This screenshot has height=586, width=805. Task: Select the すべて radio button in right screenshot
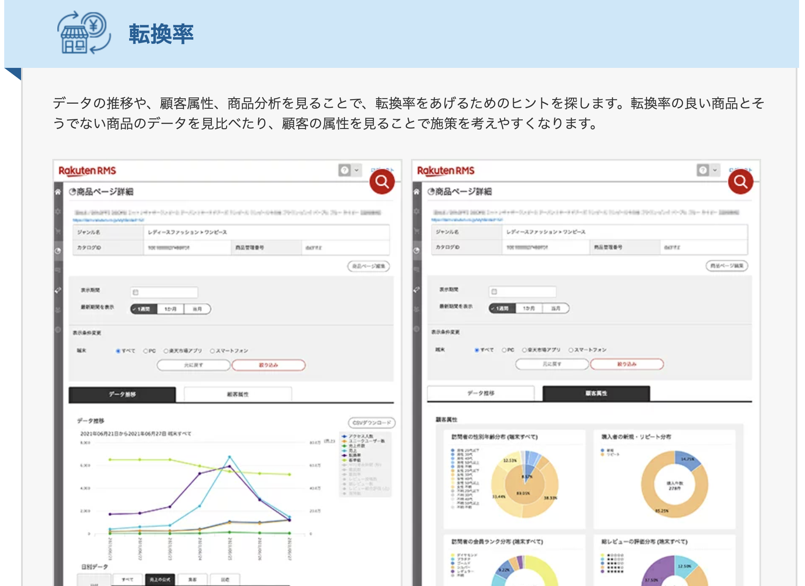pyautogui.click(x=477, y=350)
